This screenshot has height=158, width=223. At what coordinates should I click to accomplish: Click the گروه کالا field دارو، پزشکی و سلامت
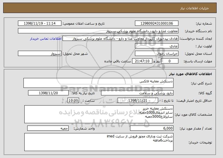coord(137,93)
